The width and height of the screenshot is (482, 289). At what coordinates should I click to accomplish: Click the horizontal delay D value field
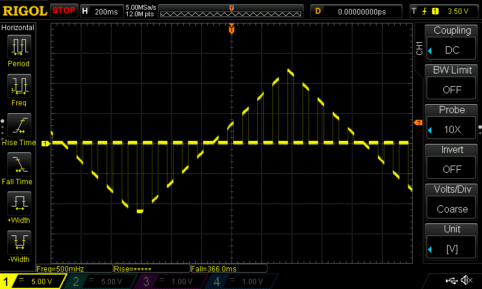point(356,11)
